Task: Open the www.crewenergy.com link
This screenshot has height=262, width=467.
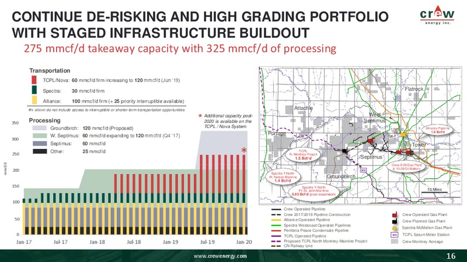Action: [x=220, y=256]
